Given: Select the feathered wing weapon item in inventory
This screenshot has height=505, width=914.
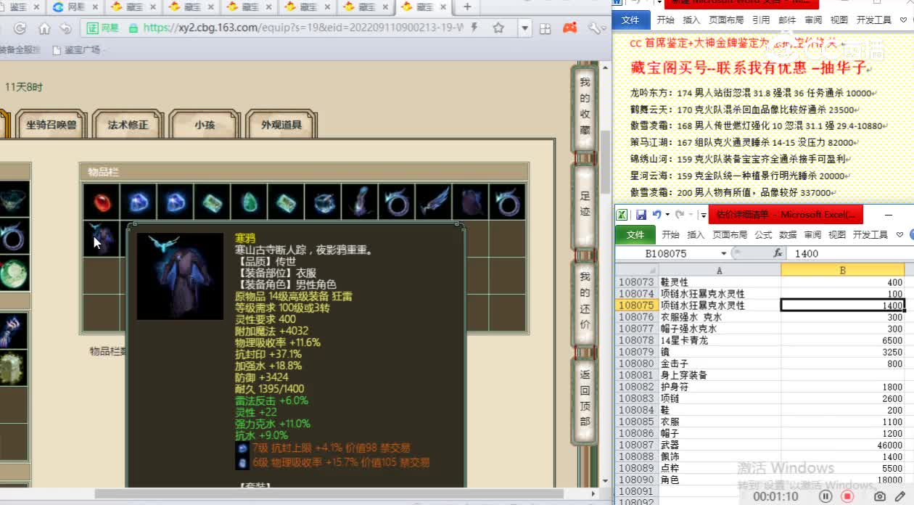Looking at the screenshot, I should pos(434,202).
